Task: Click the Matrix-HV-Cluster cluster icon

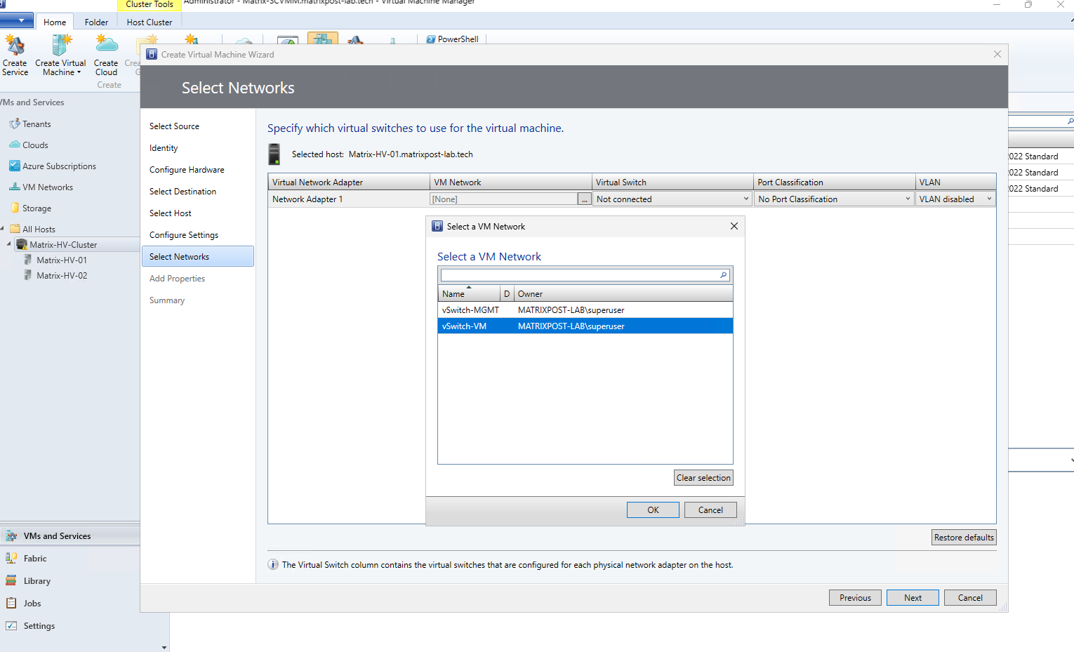Action: click(22, 245)
